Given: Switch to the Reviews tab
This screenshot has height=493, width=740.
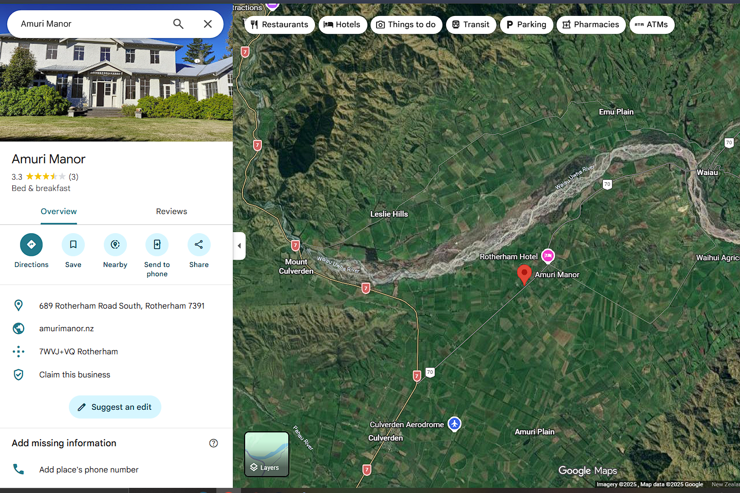Looking at the screenshot, I should coord(171,212).
